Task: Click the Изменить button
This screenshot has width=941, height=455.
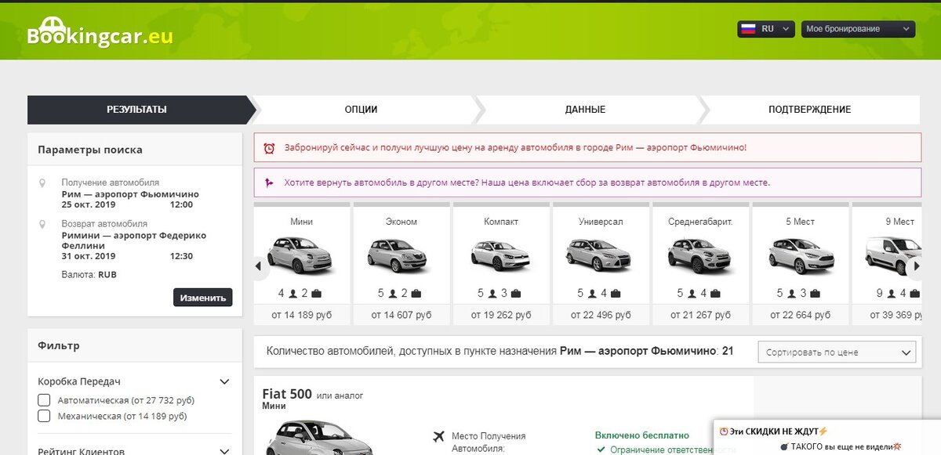Action: [x=203, y=298]
